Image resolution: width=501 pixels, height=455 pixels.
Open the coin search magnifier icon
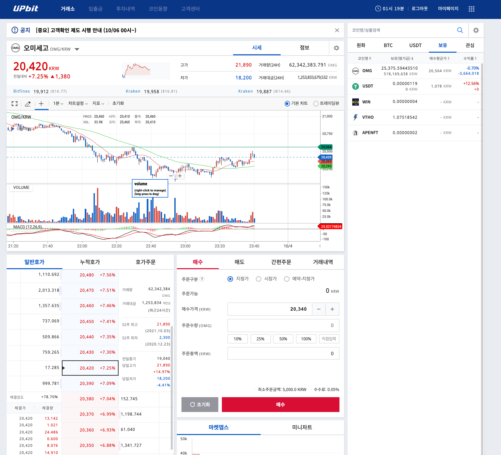point(460,30)
